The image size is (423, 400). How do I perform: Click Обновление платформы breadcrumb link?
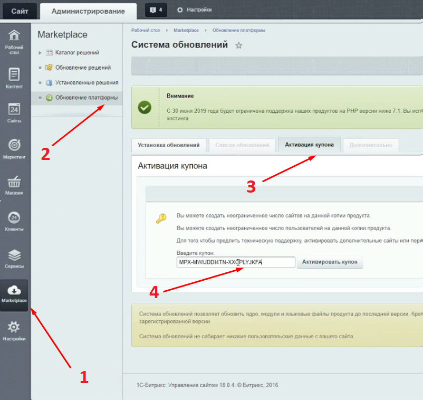[239, 30]
